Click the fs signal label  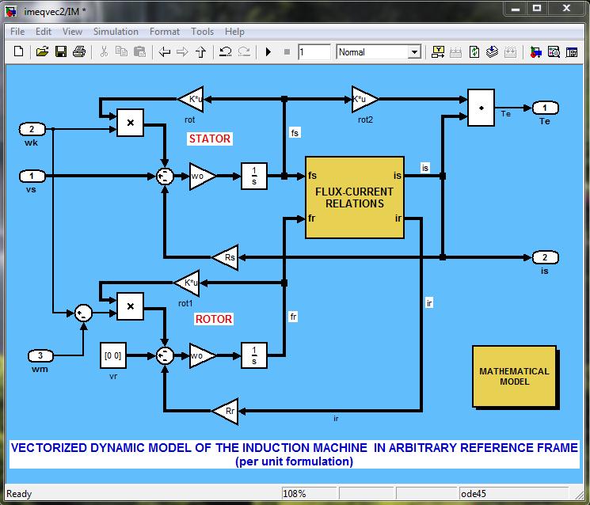[295, 132]
